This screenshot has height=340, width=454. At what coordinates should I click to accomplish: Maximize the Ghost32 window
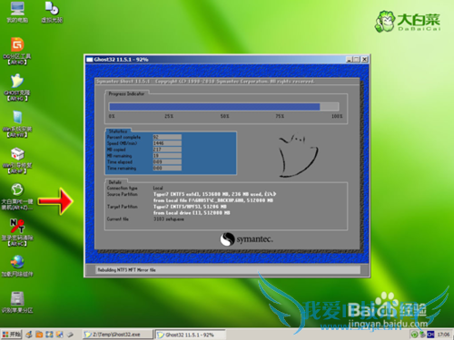coord(357,60)
